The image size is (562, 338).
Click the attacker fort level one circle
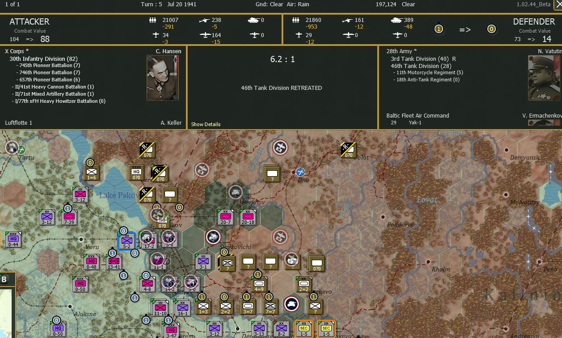[439, 28]
